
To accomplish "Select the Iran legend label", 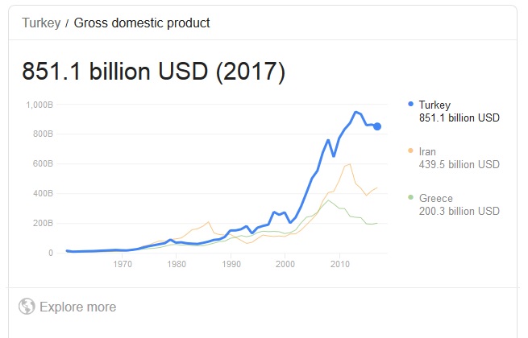I will tap(427, 151).
